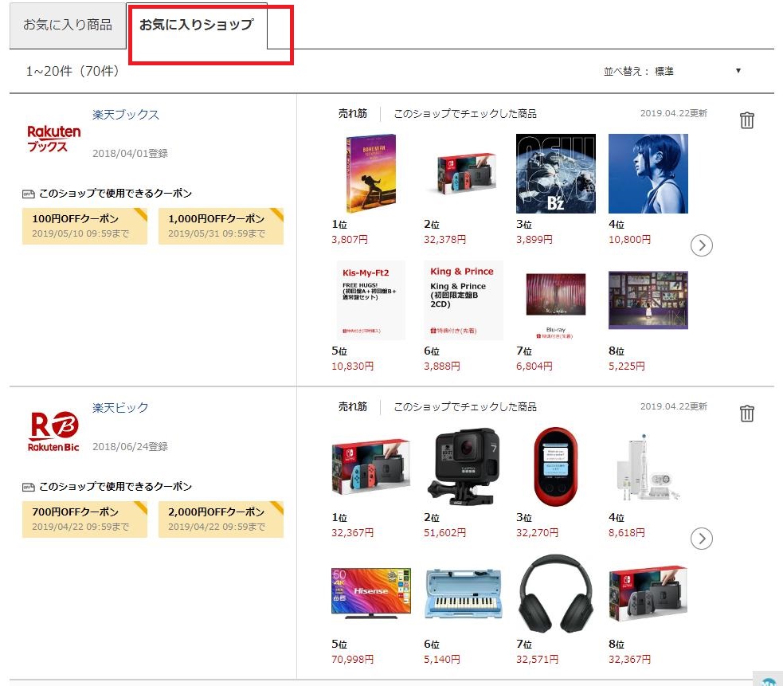The width and height of the screenshot is (783, 686).
Task: Click the 2018/04/01登録 registration date
Action: click(130, 154)
